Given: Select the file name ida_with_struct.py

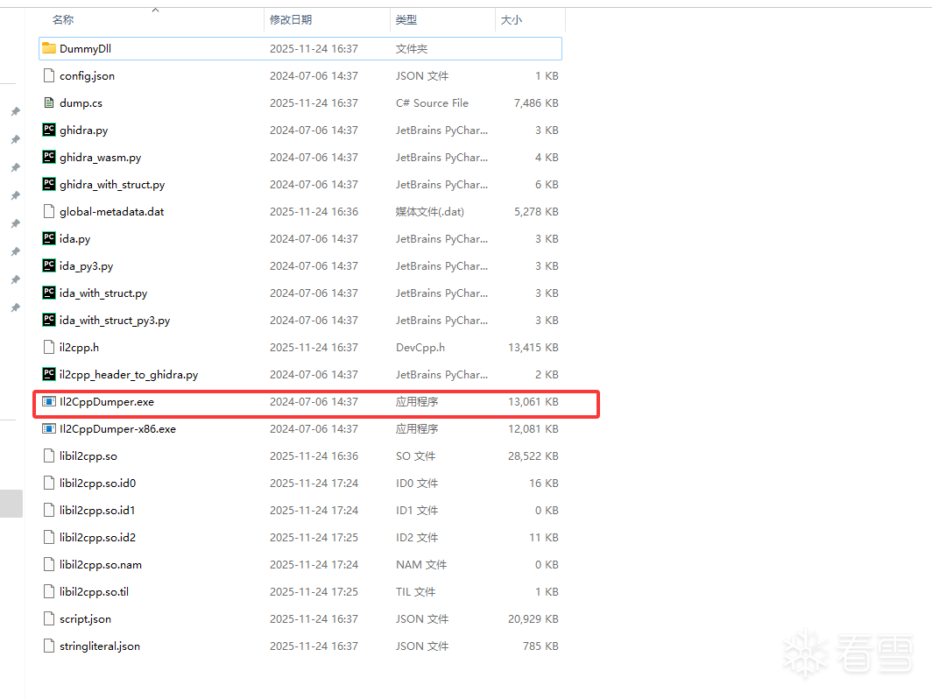Looking at the screenshot, I should (103, 293).
